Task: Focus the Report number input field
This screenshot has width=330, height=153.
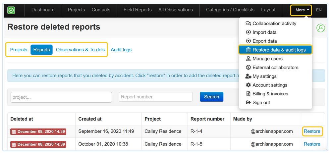Action: coord(155,97)
